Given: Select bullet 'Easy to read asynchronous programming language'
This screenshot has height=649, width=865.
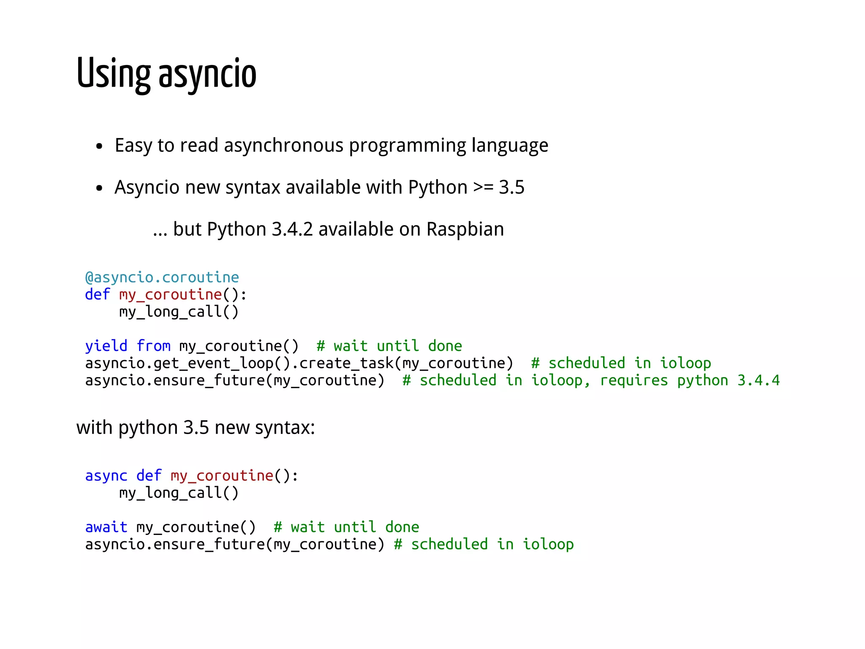Looking at the screenshot, I should (331, 146).
